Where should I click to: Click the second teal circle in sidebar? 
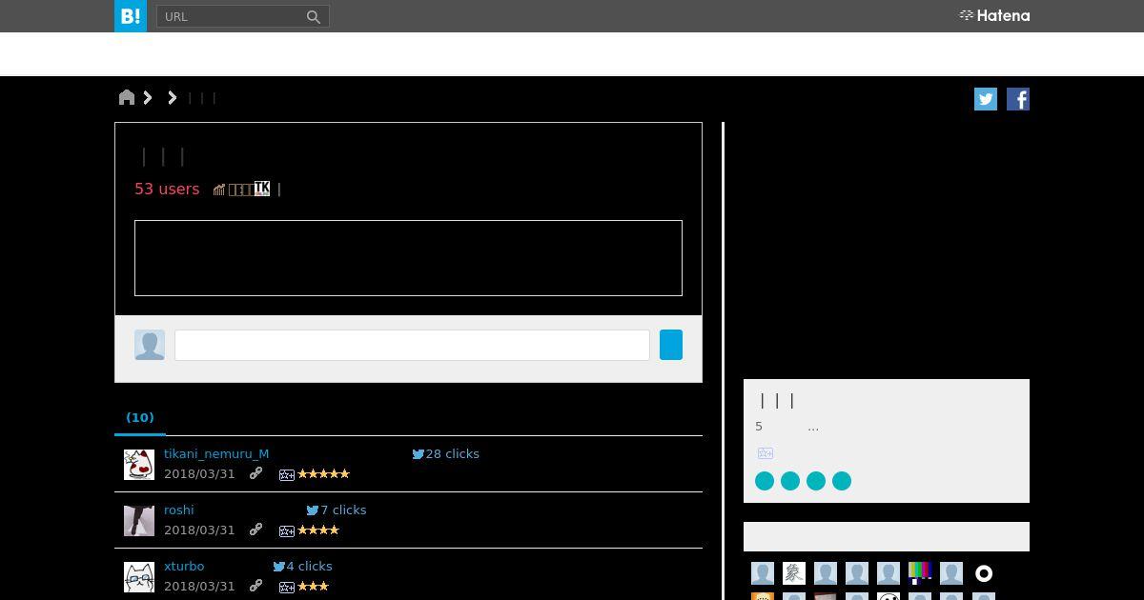coord(790,481)
